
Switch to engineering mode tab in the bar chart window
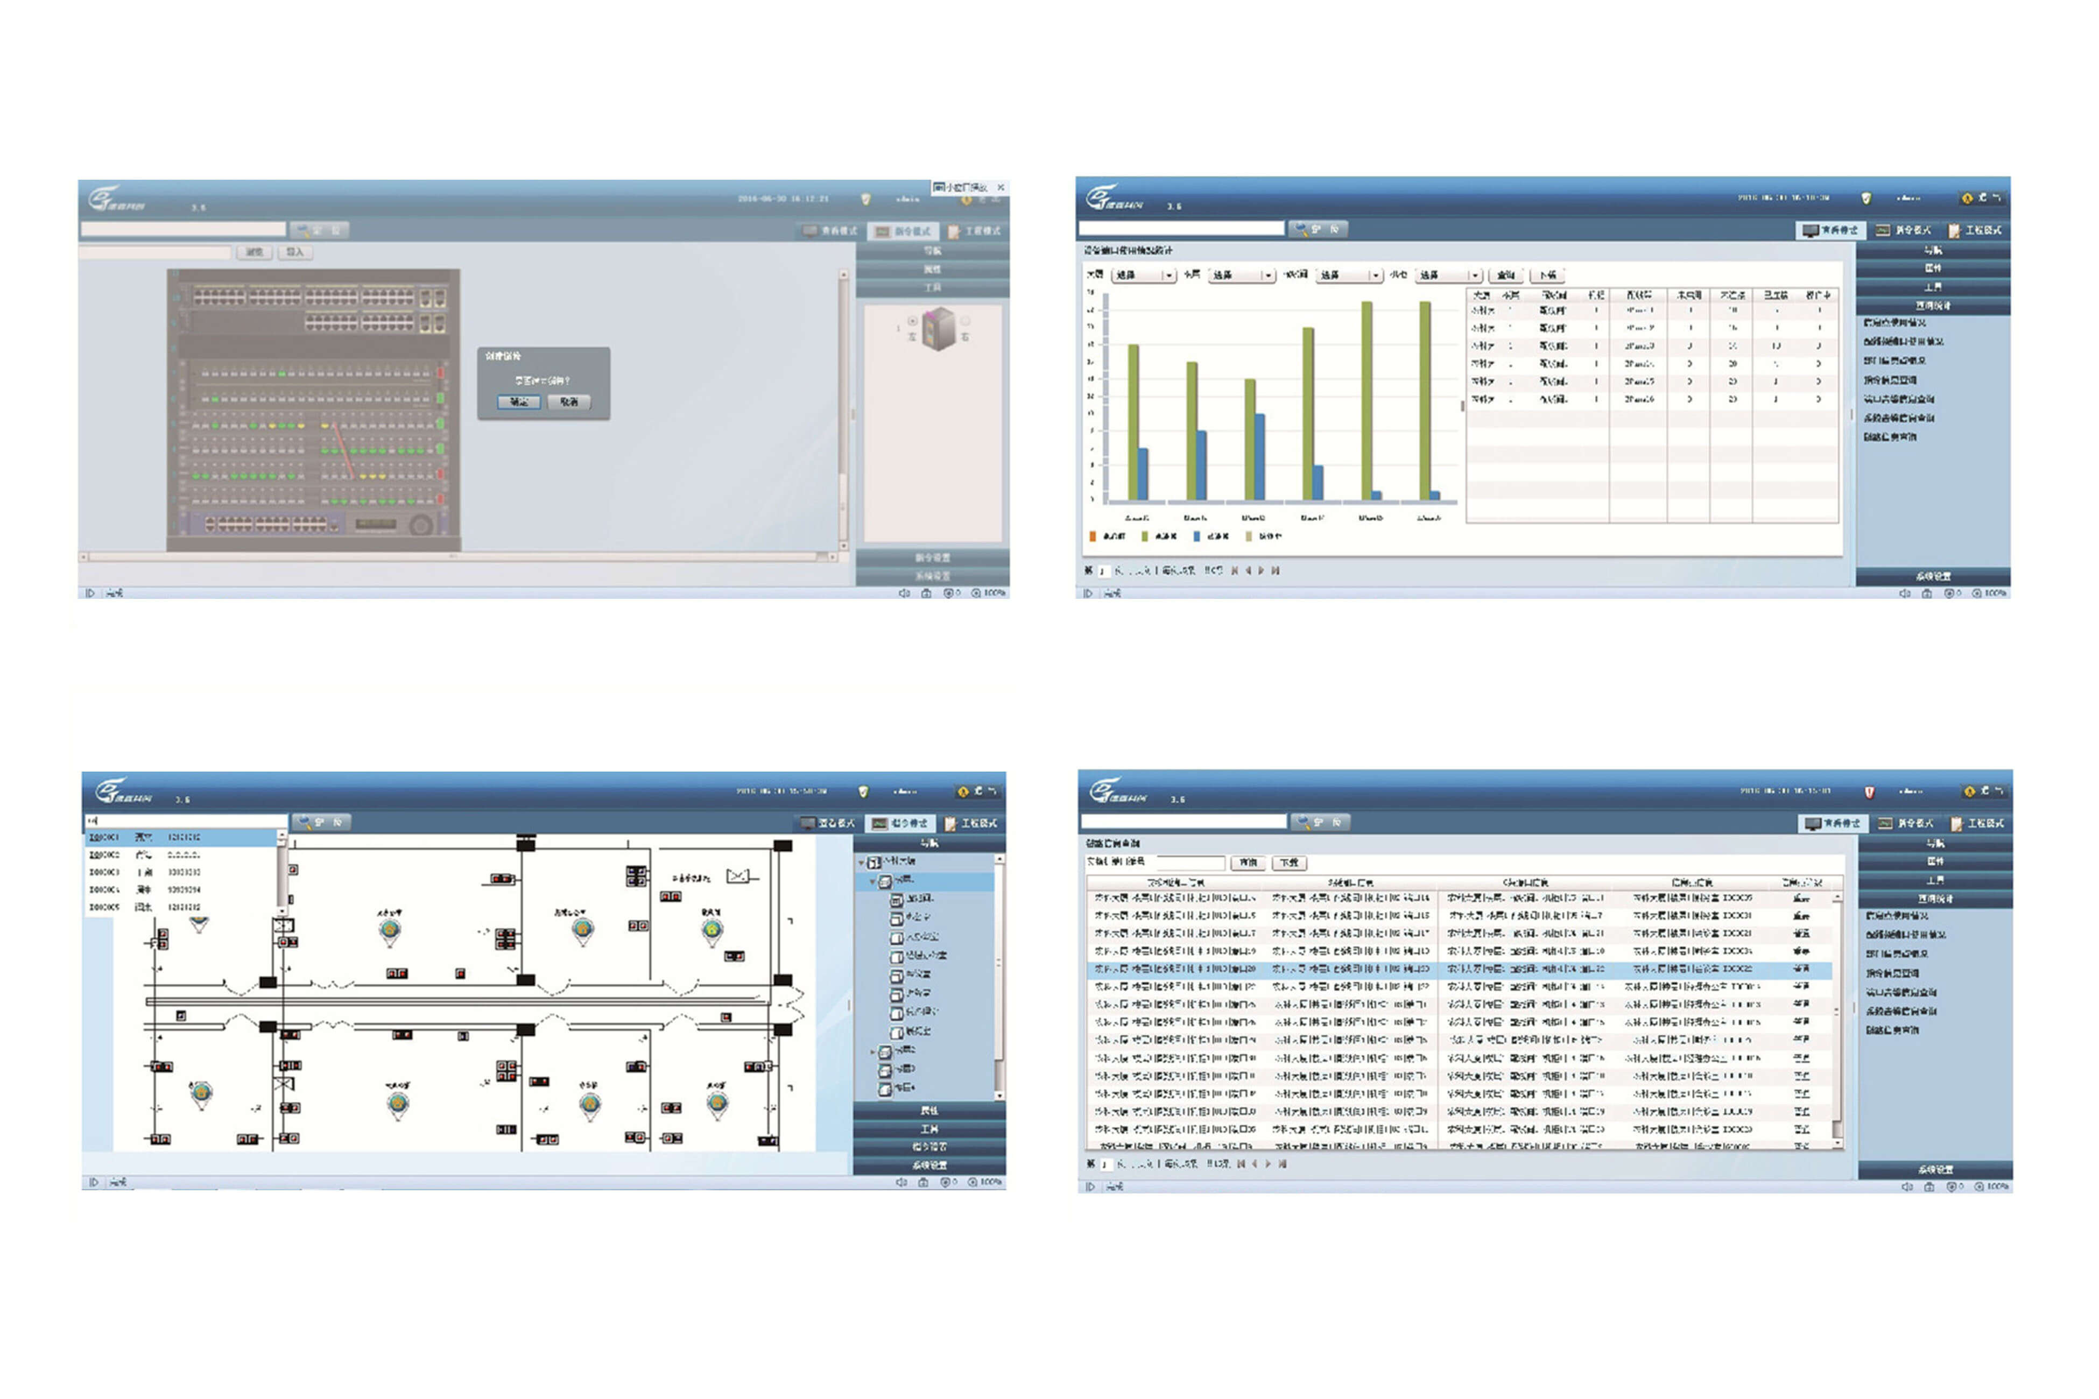(x=1975, y=230)
